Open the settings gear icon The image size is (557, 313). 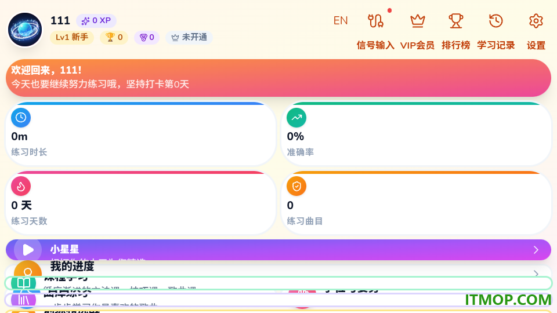tap(536, 21)
